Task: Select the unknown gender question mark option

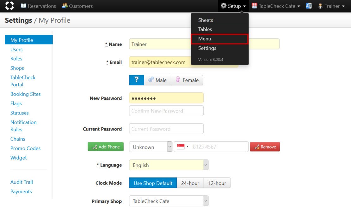Action: tap(137, 80)
